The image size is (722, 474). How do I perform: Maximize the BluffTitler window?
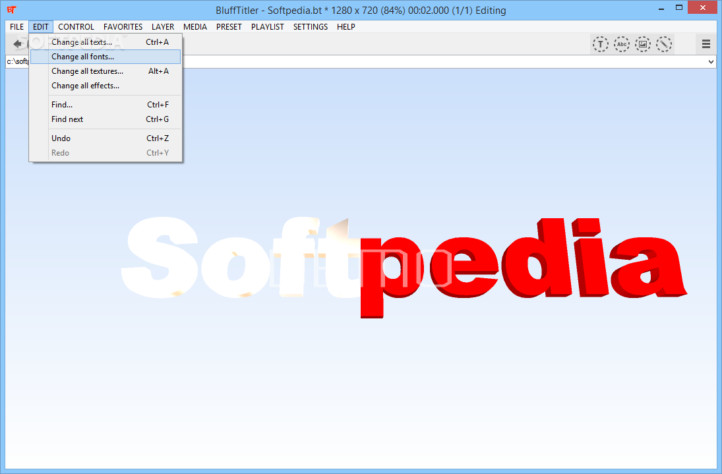[x=679, y=8]
